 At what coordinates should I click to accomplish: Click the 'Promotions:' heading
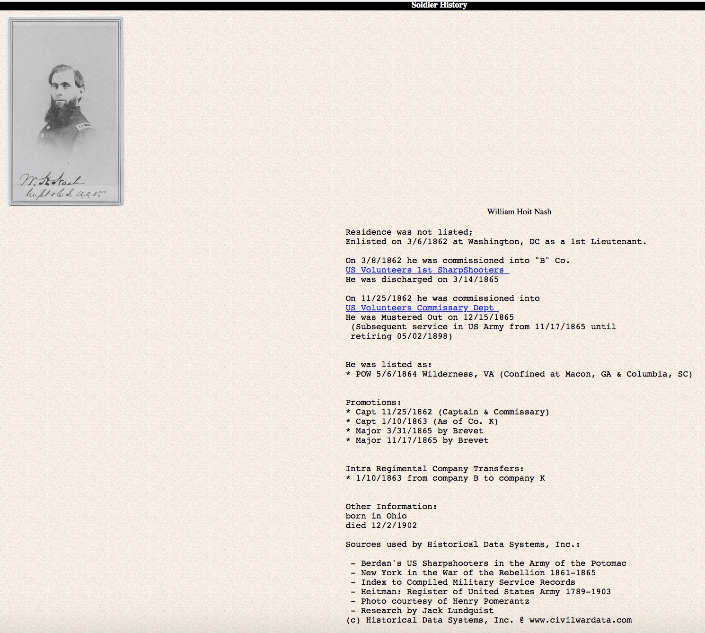(x=373, y=403)
